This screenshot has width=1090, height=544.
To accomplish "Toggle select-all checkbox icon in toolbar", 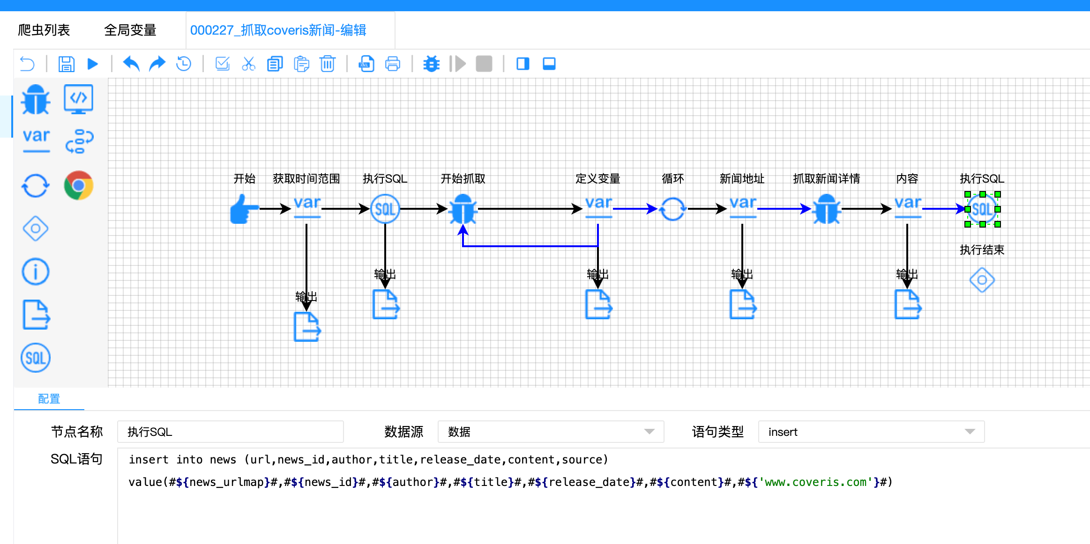I will (x=222, y=64).
